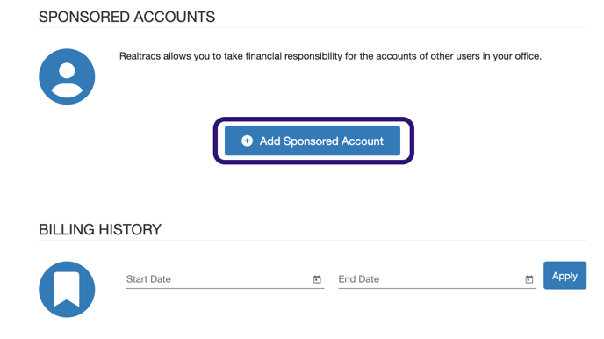Viewport: 604px width, 339px height.
Task: Focus the End Date input field
Action: (437, 279)
